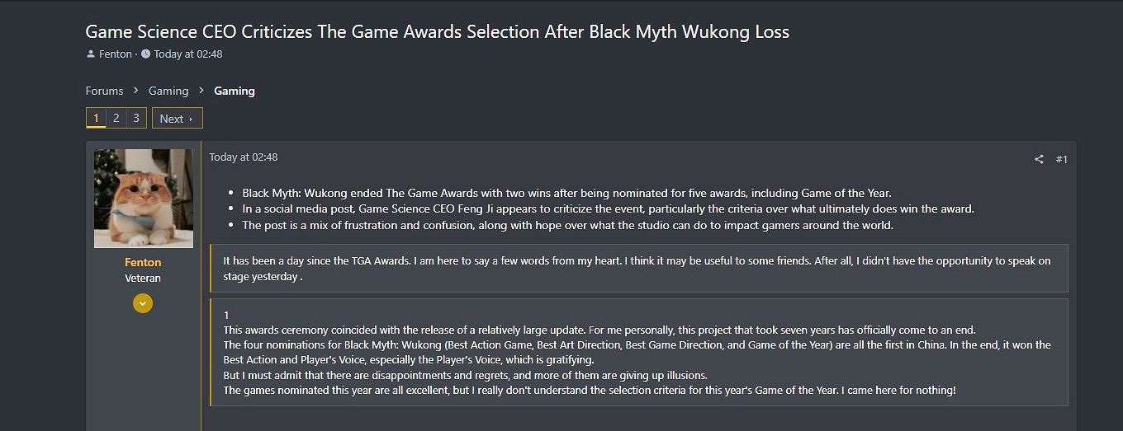1123x431 pixels.
Task: Expand Fenton's user details with the yellow chevron
Action: [143, 303]
